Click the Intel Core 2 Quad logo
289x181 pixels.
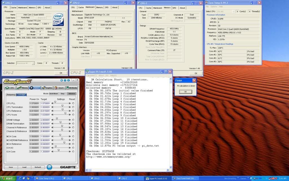point(58,19)
